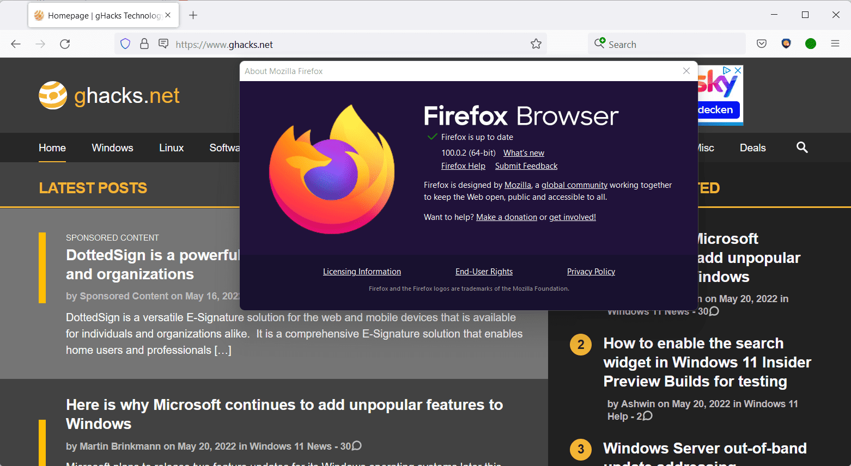Open the tracking protection shield icon
The height and width of the screenshot is (466, 851).
(x=125, y=44)
